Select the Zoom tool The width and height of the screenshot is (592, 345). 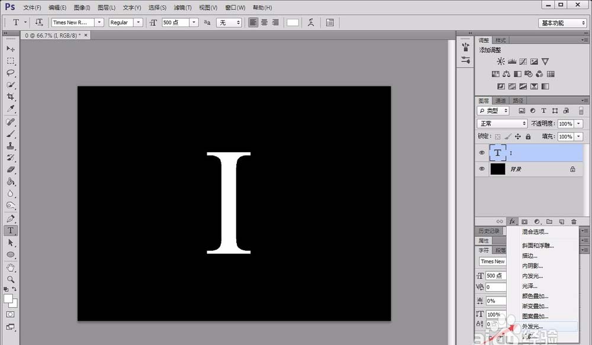[11, 280]
